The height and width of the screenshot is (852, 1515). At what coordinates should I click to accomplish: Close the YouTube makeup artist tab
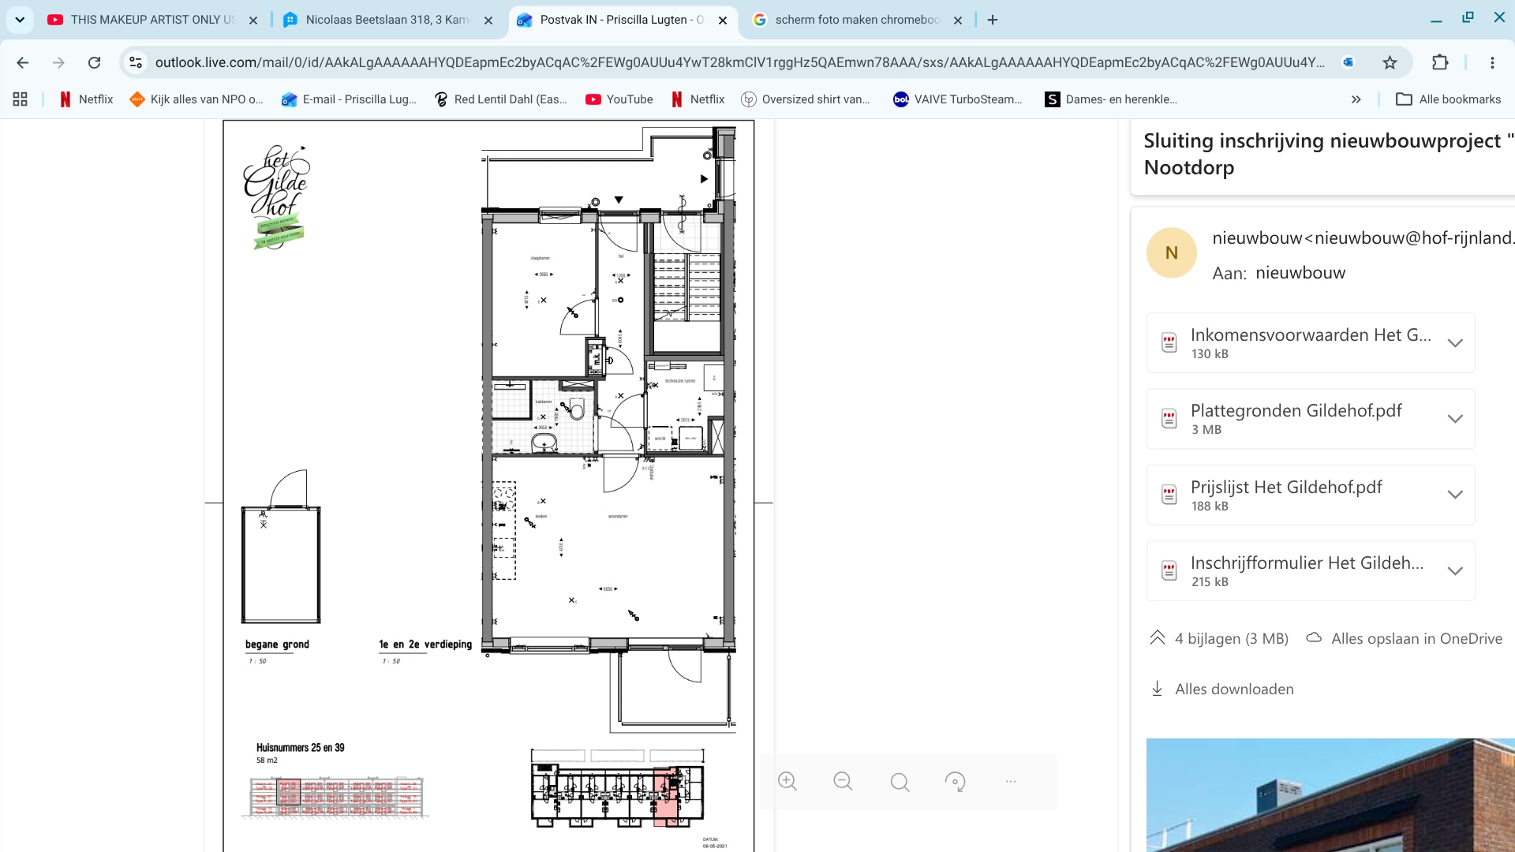point(253,21)
